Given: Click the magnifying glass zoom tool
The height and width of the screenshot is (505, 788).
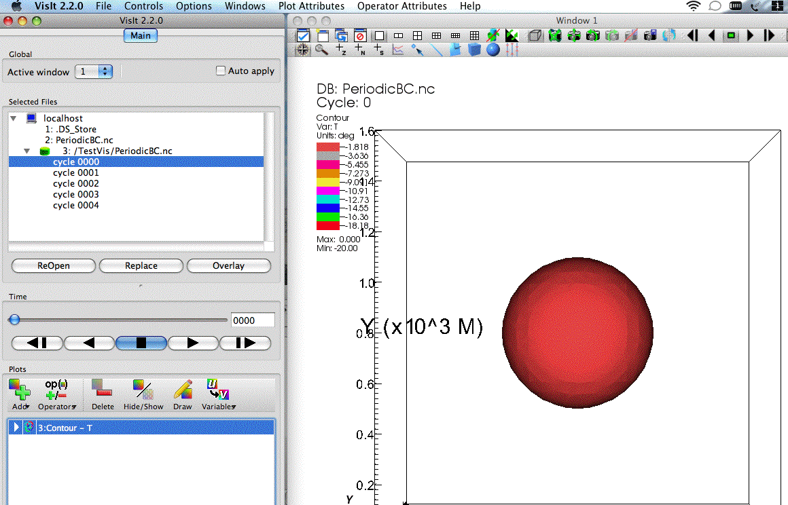Looking at the screenshot, I should coord(321,50).
